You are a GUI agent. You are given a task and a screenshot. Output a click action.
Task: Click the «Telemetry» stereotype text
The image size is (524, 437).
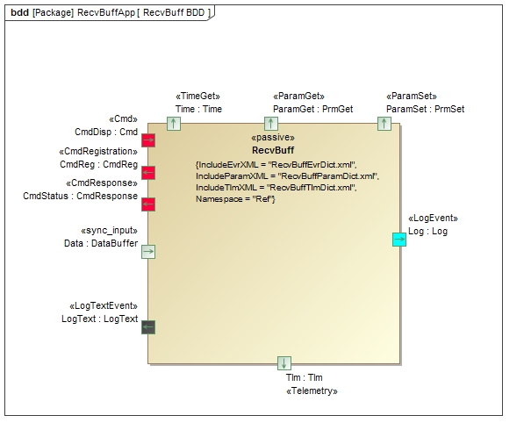[312, 390]
